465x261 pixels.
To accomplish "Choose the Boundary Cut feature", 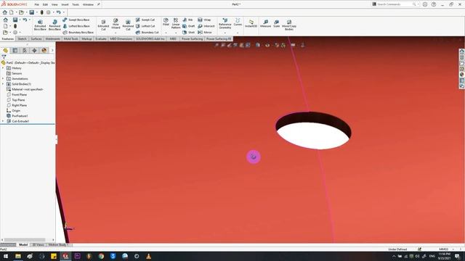I will pos(147,32).
